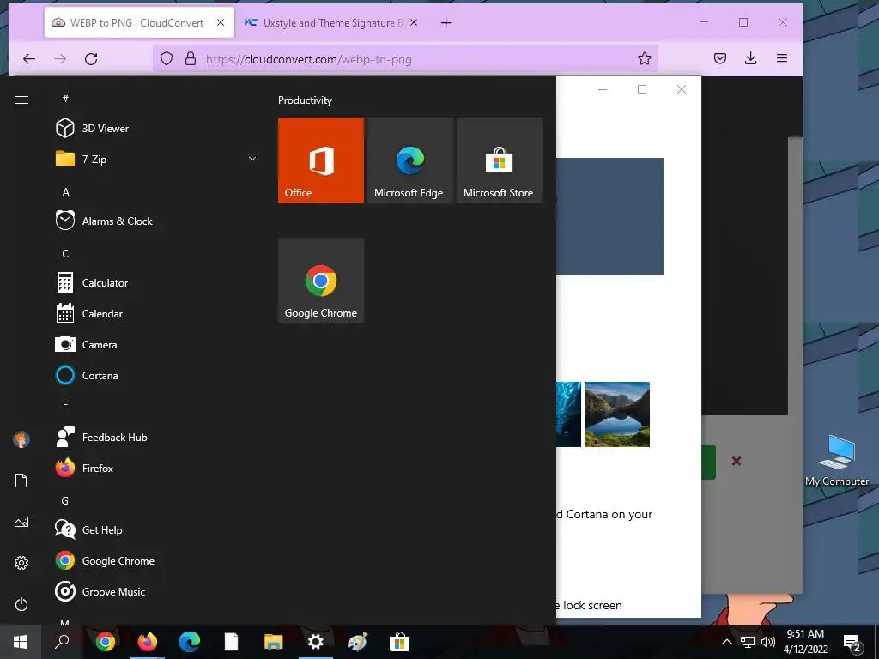
Task: Go back in Firefox
Action: click(29, 59)
